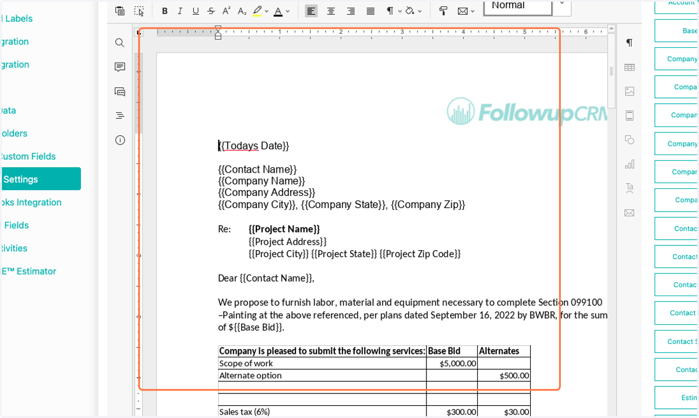Screen dimensions: 699x418
Task: Apply yellow highlight color
Action: [257, 11]
